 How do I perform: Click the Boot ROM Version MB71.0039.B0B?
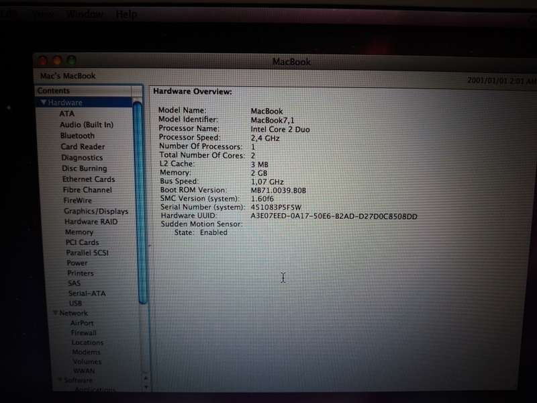point(279,190)
